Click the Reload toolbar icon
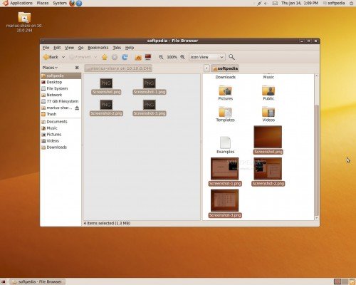This screenshot has width=356, height=285. pos(125,57)
